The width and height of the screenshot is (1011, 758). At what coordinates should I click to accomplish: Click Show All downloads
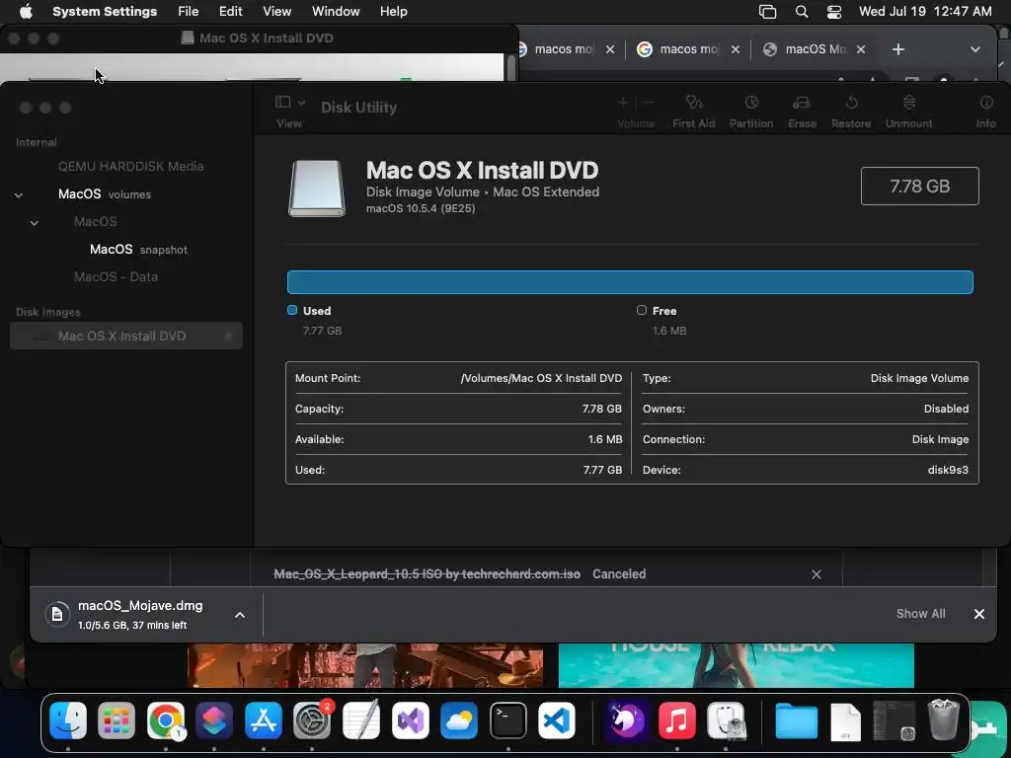[x=920, y=614]
